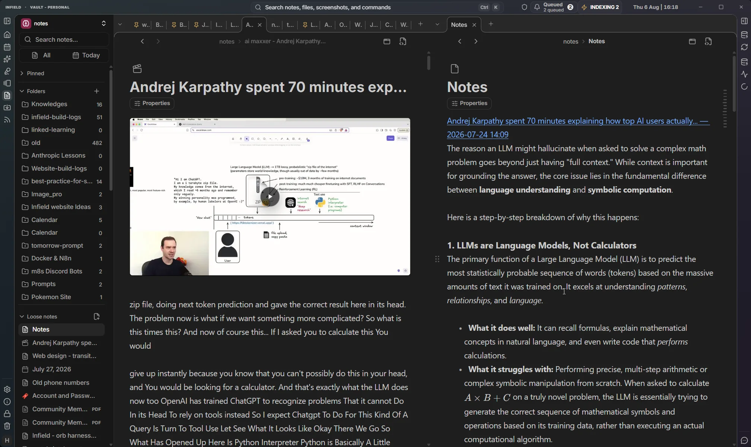Focus the "Search notes..." field
751x447 pixels.
point(64,39)
